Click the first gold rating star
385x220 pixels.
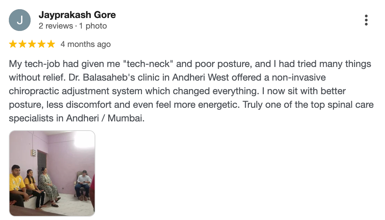point(13,44)
